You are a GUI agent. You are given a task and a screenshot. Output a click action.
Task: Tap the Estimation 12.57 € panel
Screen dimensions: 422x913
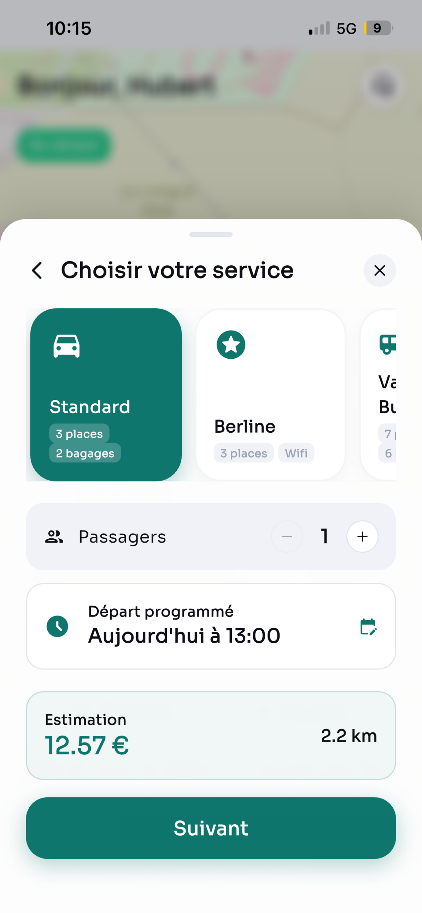pos(211,735)
